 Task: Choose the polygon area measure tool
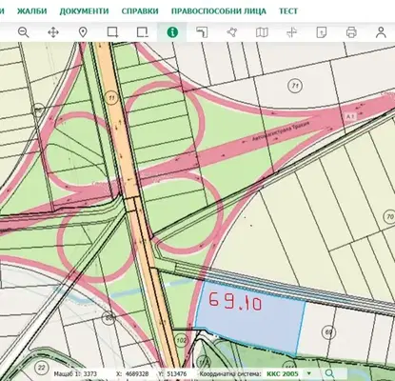coord(232,32)
